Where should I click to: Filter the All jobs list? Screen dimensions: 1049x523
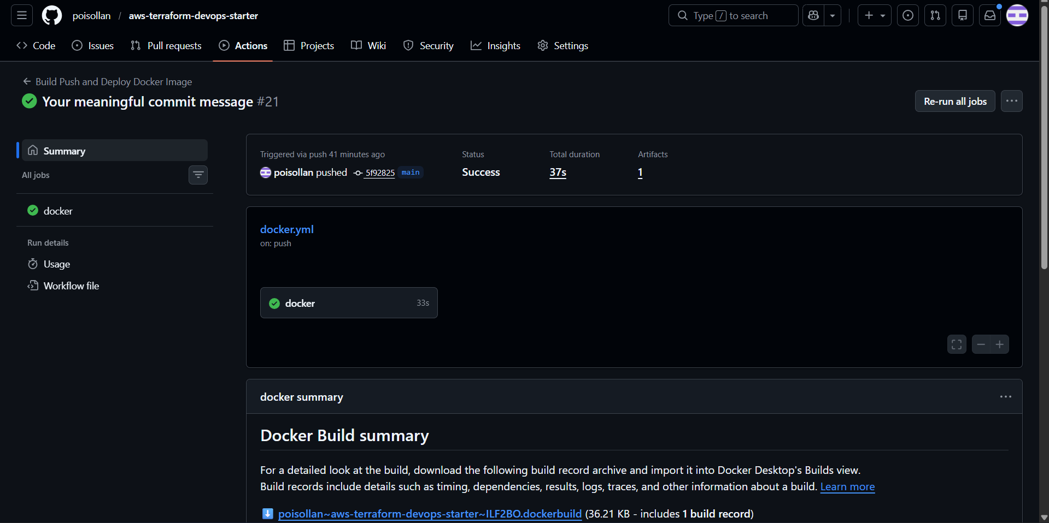pyautogui.click(x=198, y=175)
